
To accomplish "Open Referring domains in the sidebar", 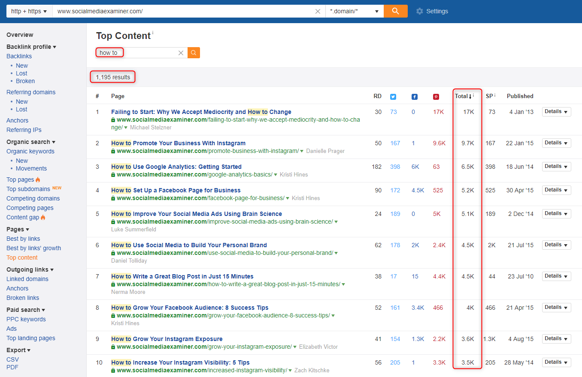I will coord(31,92).
